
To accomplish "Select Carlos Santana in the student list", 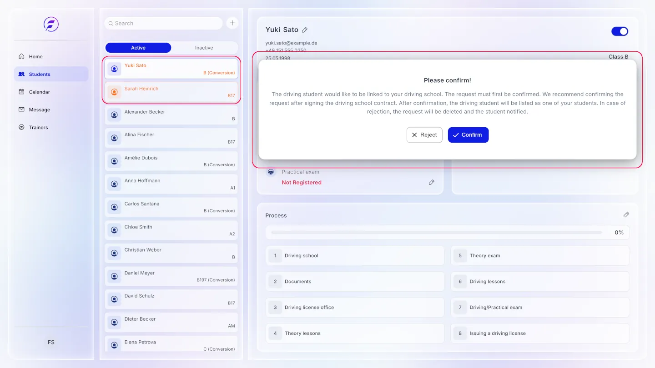I will pyautogui.click(x=171, y=207).
